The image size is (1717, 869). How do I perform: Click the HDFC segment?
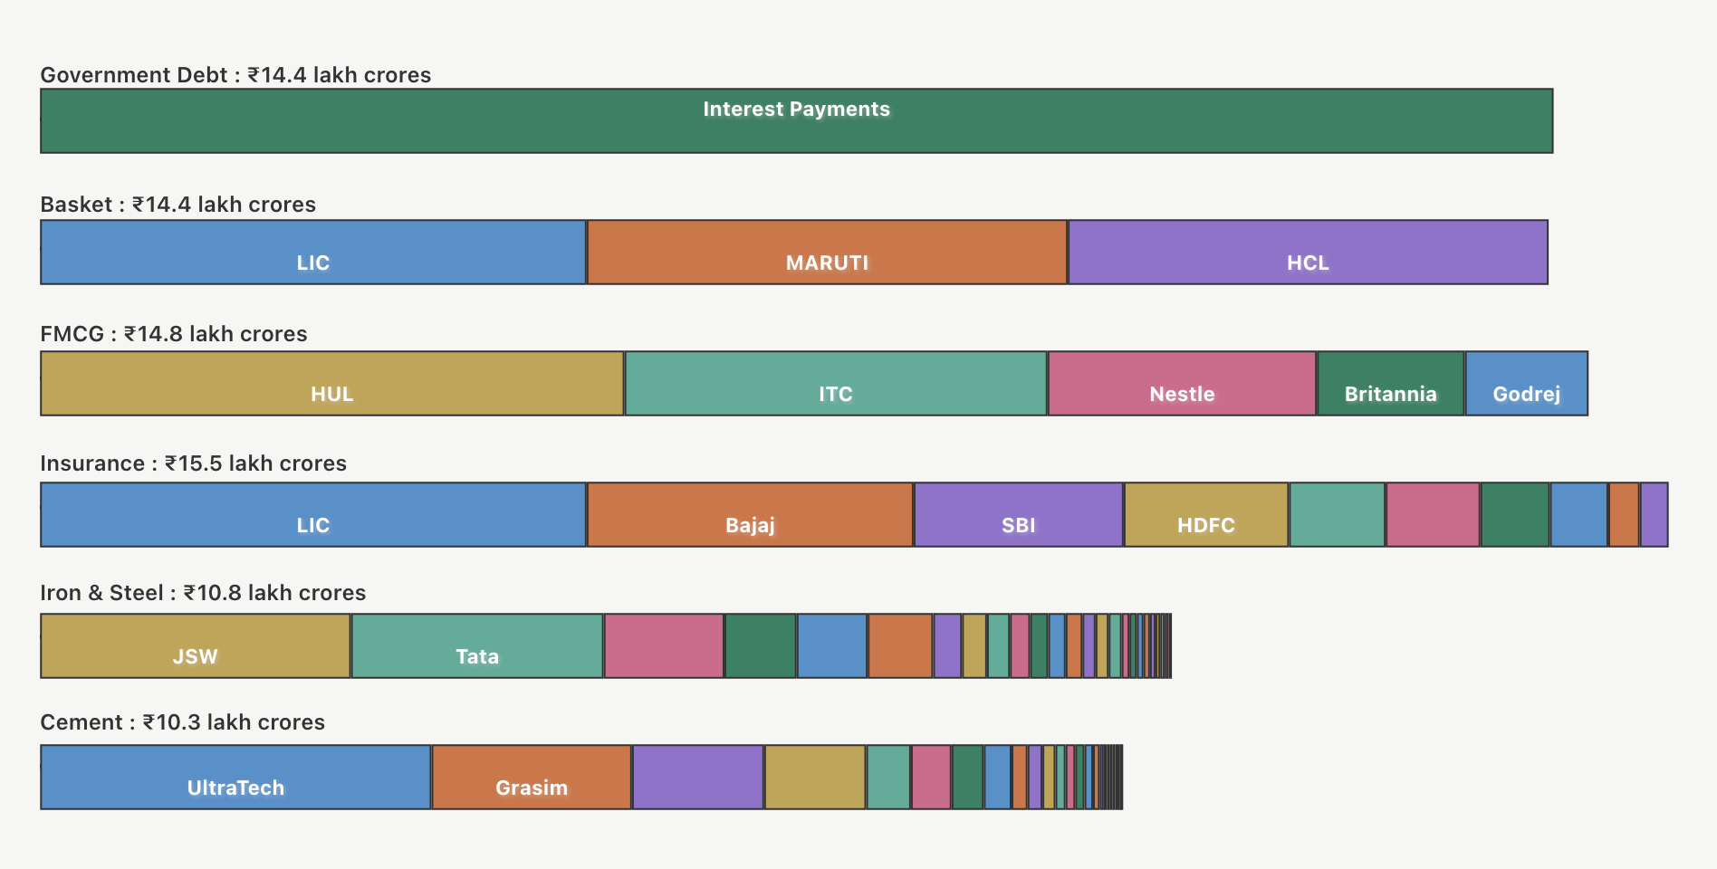pos(1205,515)
